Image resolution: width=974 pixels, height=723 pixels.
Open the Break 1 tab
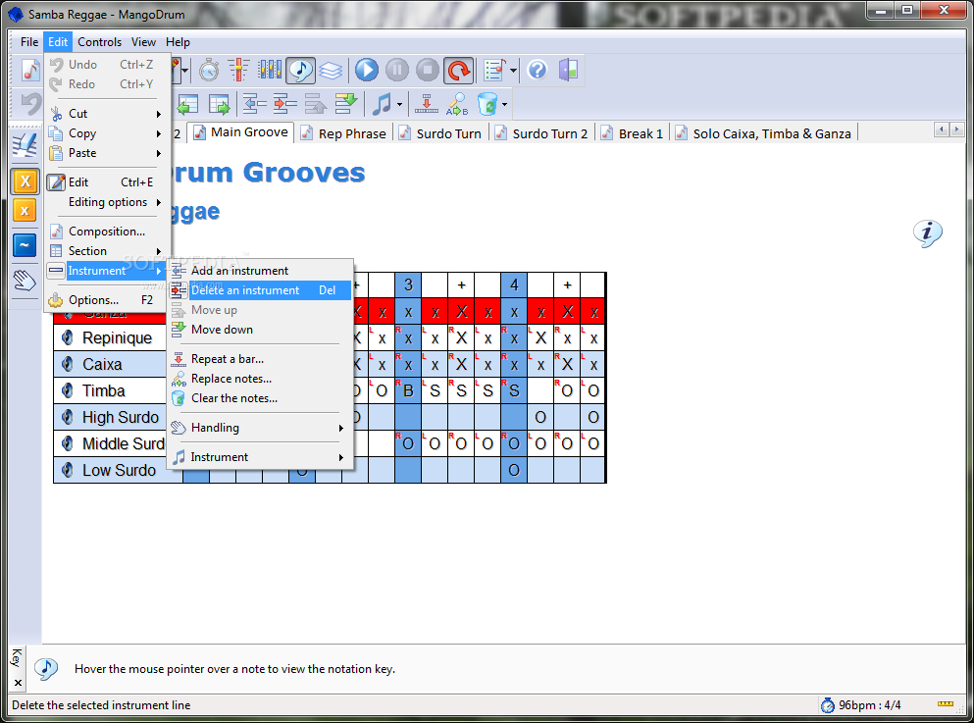pos(633,133)
